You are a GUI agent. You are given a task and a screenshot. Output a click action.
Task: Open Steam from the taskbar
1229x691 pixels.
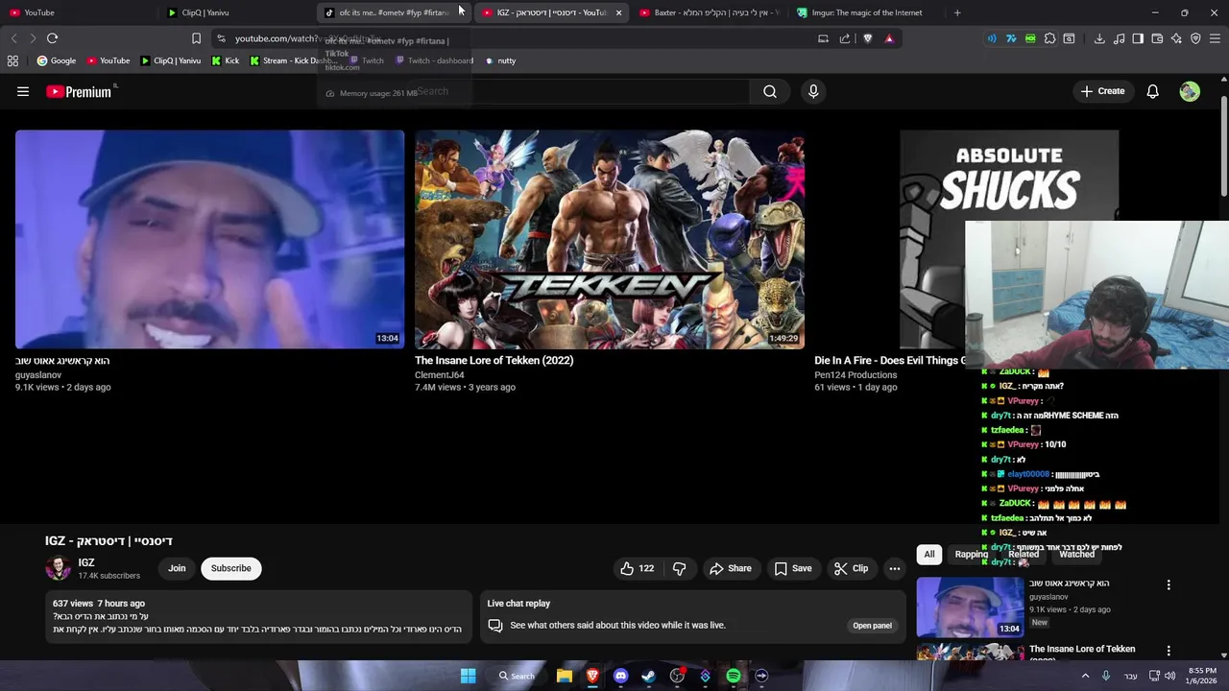(648, 676)
